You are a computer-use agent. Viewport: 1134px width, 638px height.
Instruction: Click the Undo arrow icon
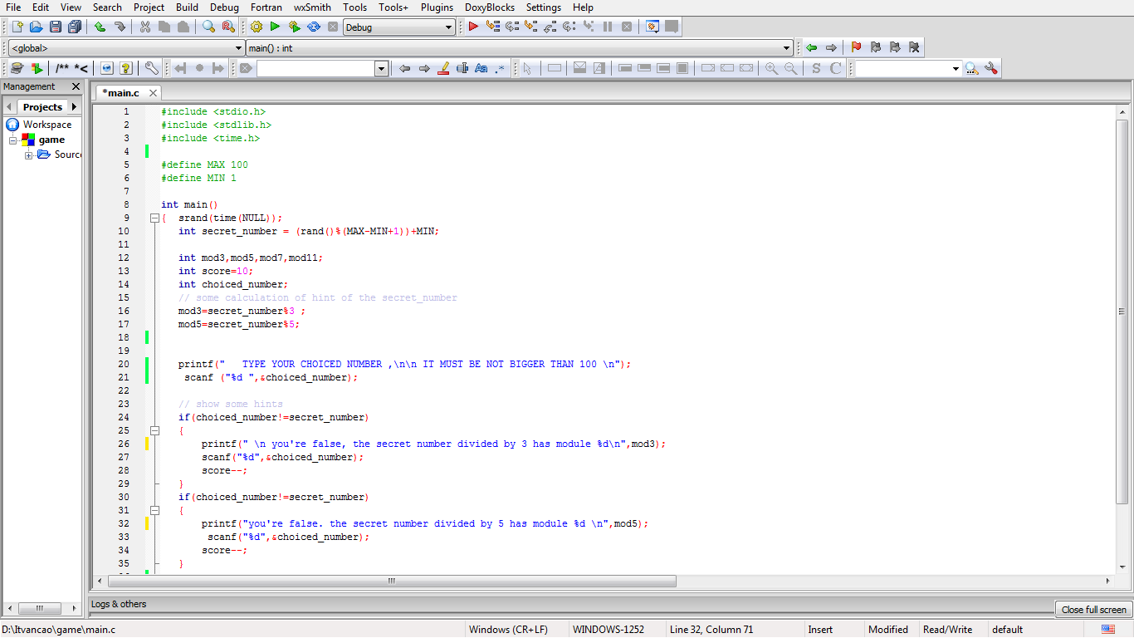(x=100, y=27)
